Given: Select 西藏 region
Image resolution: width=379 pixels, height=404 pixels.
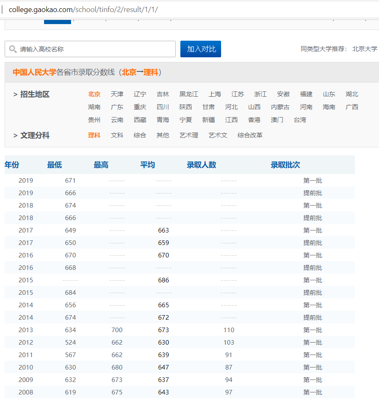Looking at the screenshot, I should coord(140,120).
